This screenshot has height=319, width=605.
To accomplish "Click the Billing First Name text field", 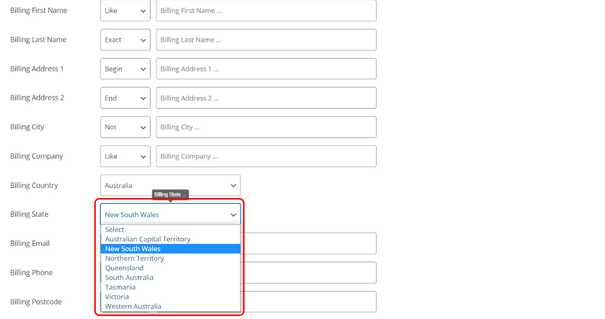I will click(266, 11).
